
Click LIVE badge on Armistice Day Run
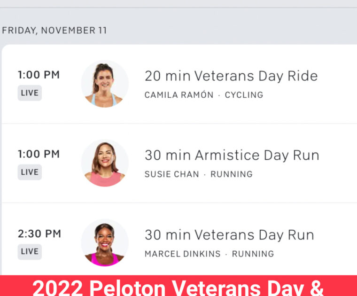30,172
